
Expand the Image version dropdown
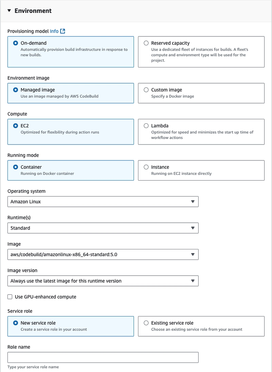pos(103,281)
